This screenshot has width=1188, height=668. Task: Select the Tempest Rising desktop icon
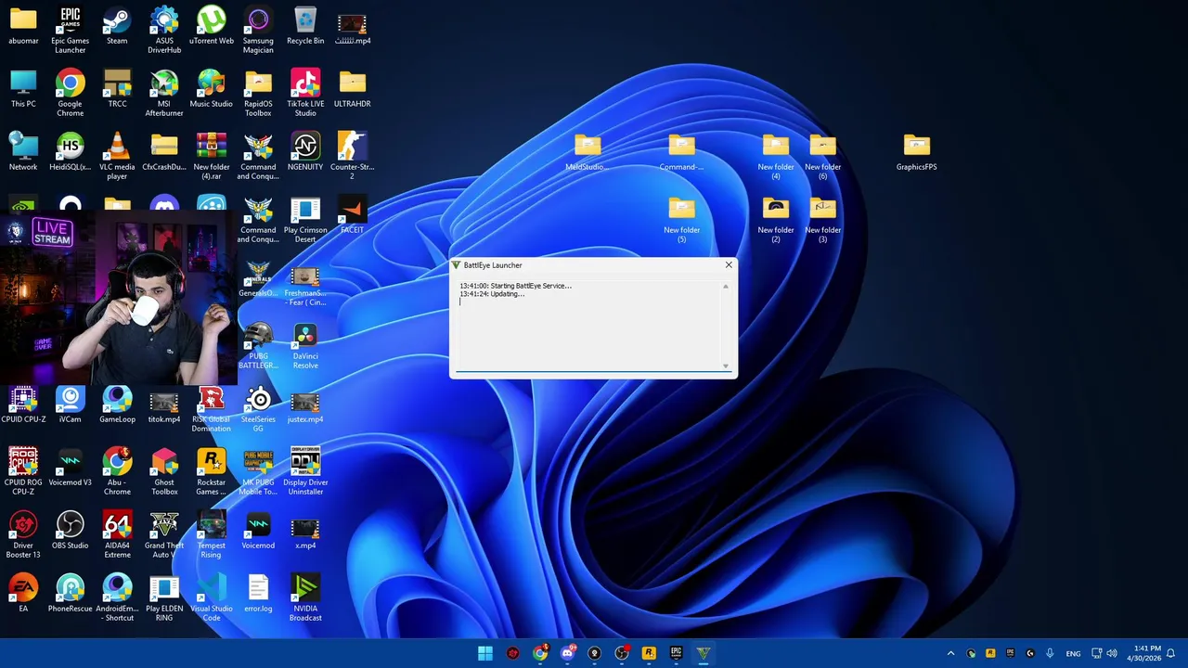tap(212, 533)
